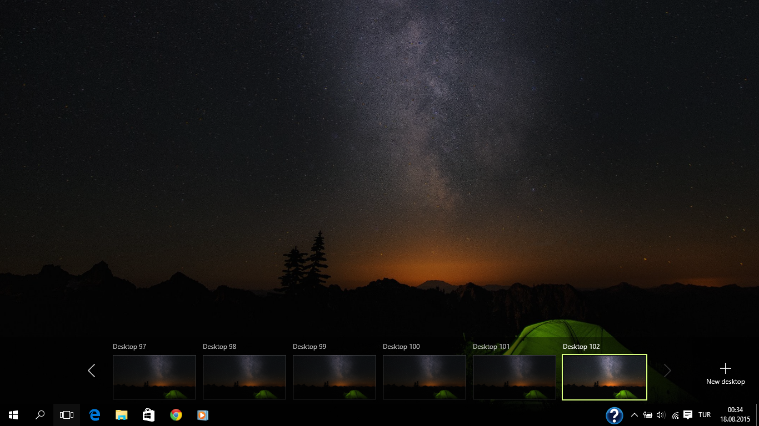
Task: Select the highlighted Desktop 102 thumbnail
Action: coord(605,377)
